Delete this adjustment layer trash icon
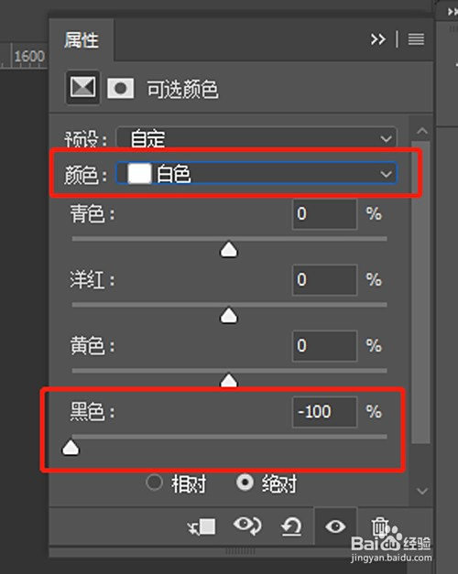This screenshot has height=574, width=458. click(x=380, y=526)
